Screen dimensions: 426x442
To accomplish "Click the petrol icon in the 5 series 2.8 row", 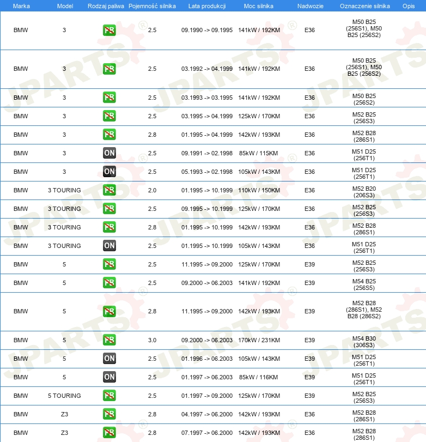I will coord(109,312).
